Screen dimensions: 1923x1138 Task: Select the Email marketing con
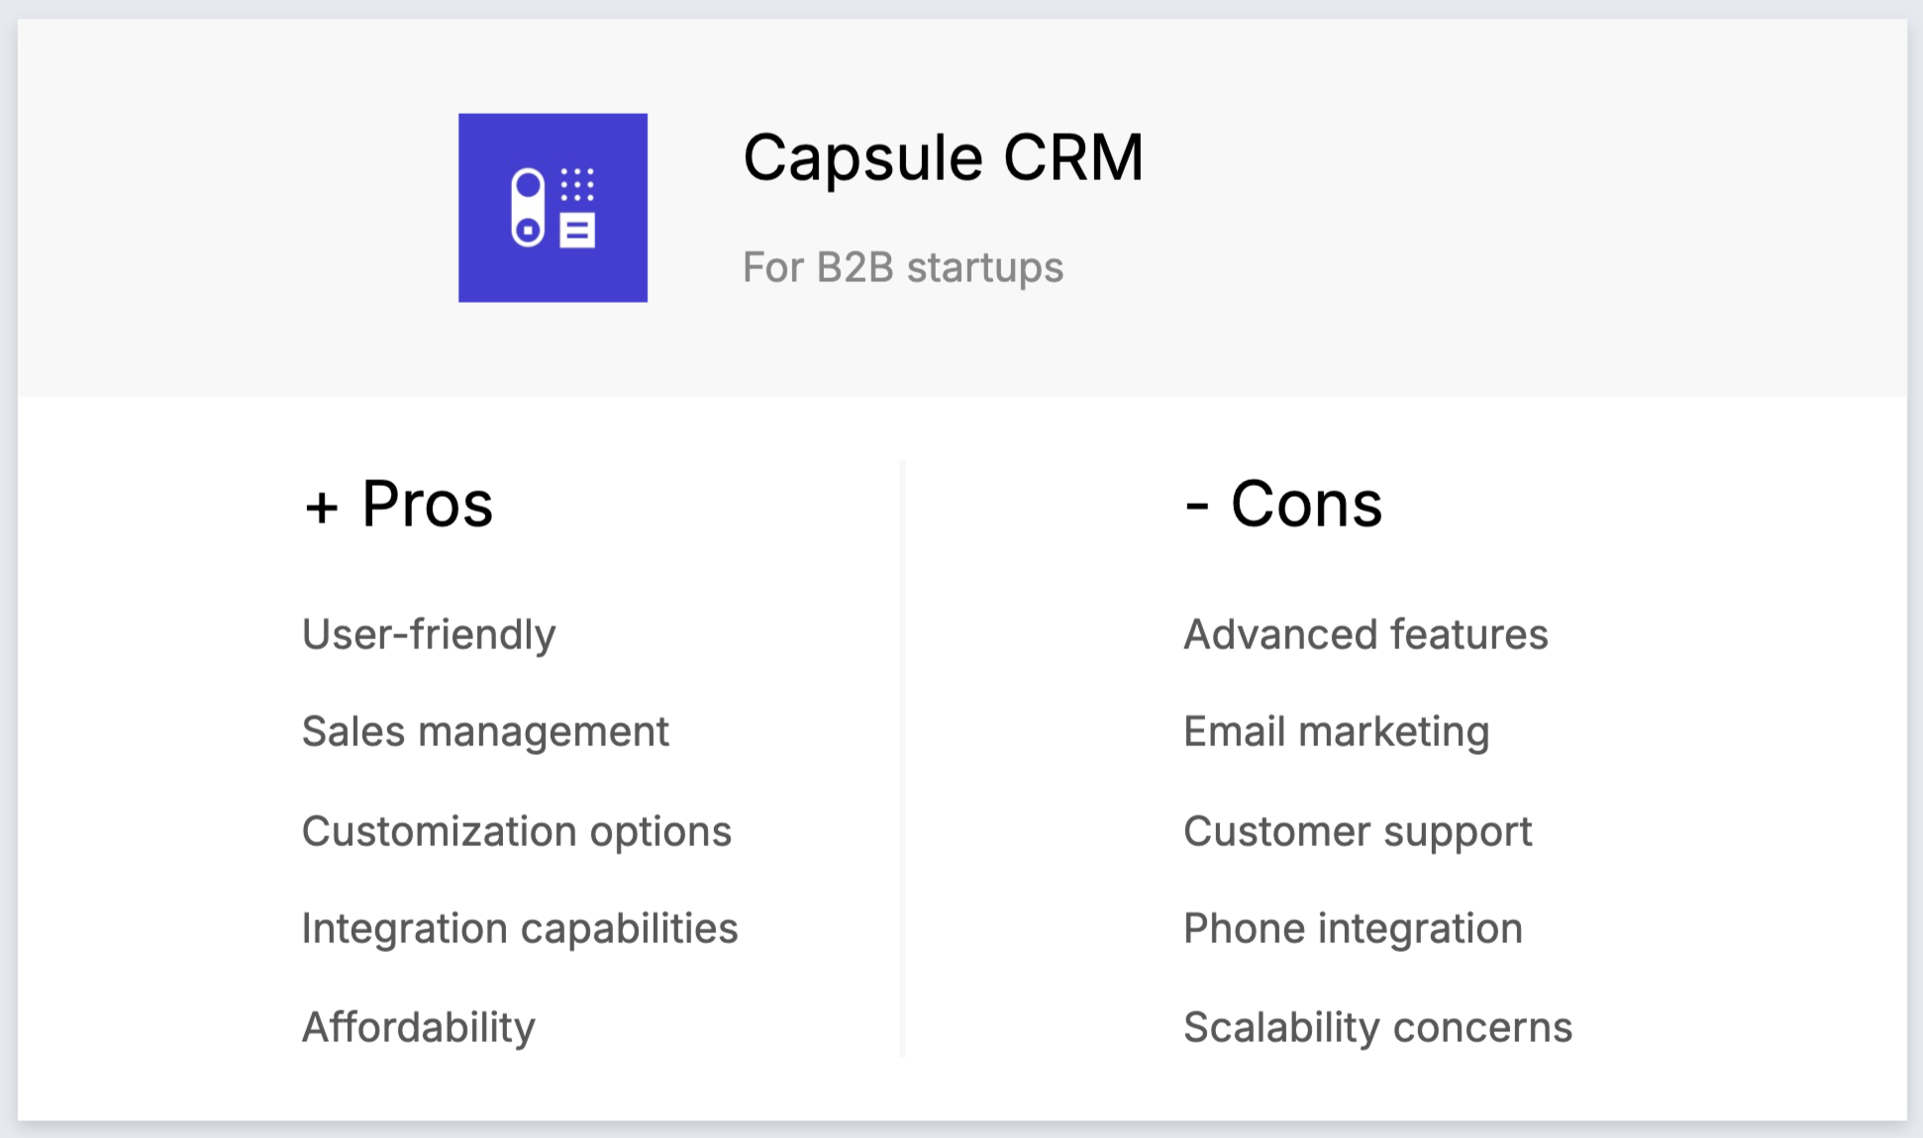[x=1336, y=732]
